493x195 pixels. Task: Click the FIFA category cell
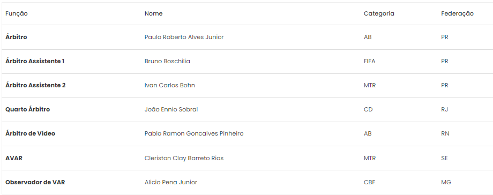pyautogui.click(x=369, y=61)
